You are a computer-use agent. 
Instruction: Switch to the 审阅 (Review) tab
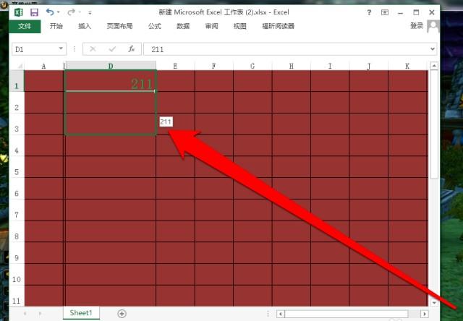click(x=211, y=26)
